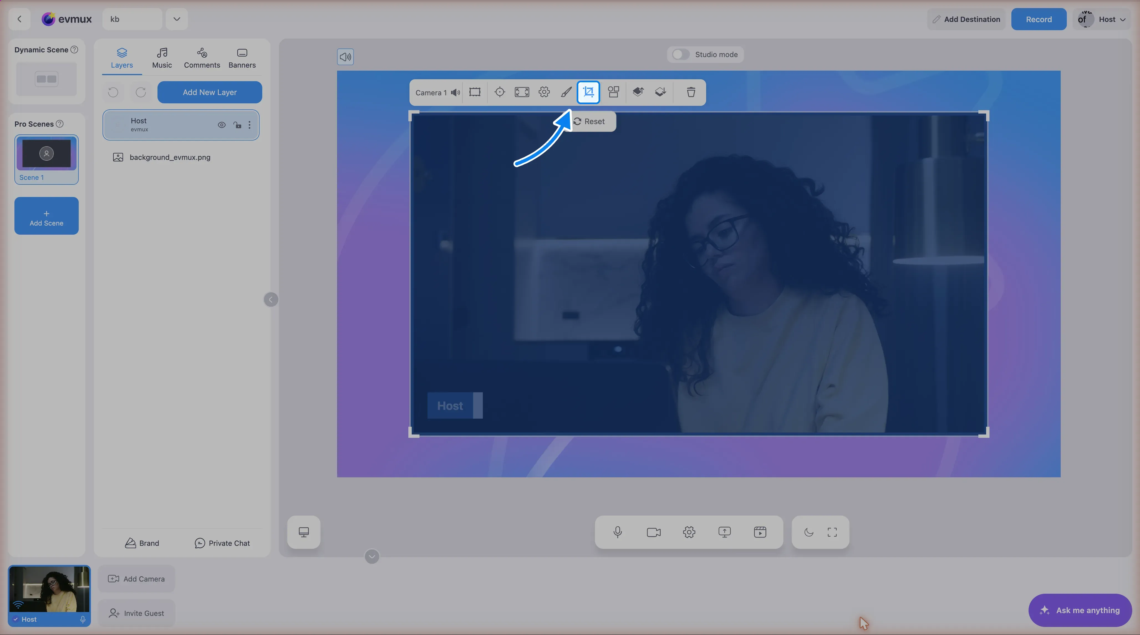Toggle lock on the Host layer
Screen dimensions: 1140x635
pyautogui.click(x=238, y=125)
